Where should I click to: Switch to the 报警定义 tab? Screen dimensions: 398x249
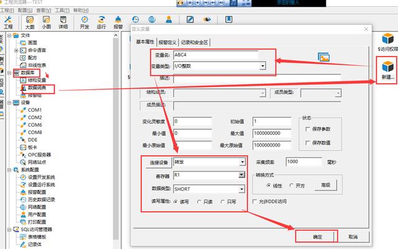click(167, 42)
